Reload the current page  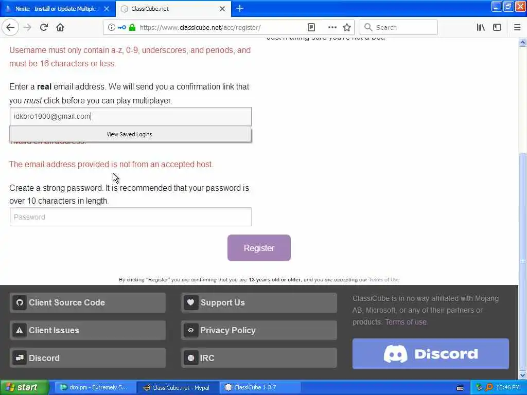44,27
